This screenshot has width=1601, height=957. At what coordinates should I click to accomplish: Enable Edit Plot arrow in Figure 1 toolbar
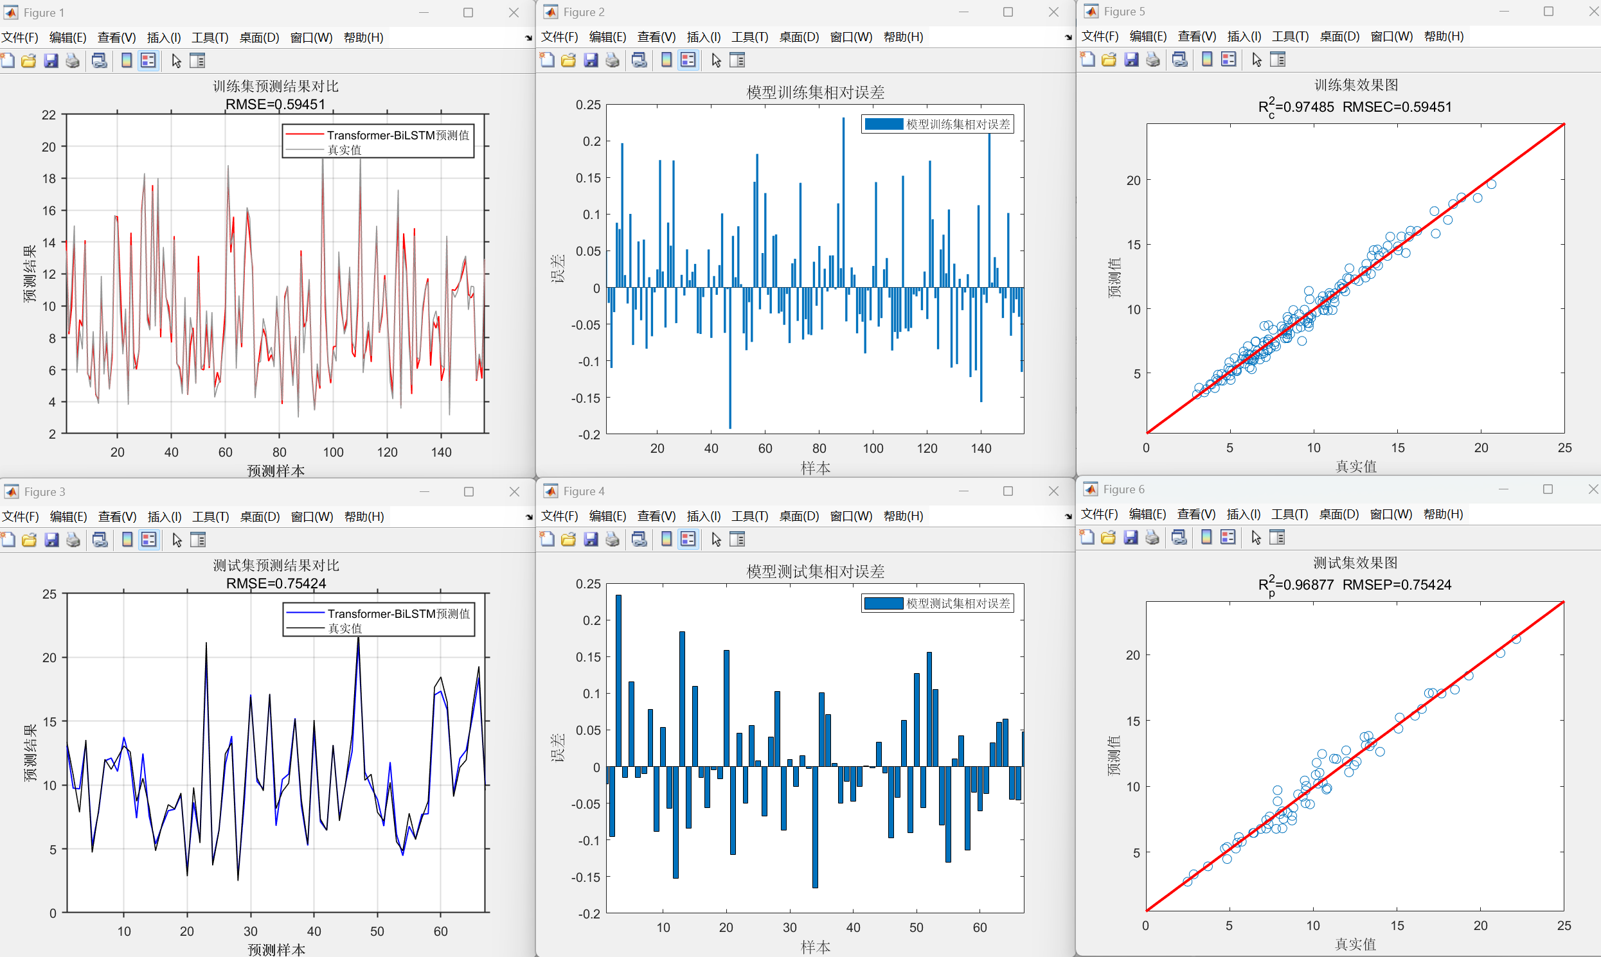[176, 60]
